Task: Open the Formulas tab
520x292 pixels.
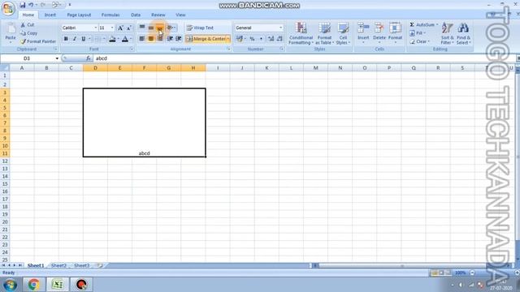Action: point(110,15)
